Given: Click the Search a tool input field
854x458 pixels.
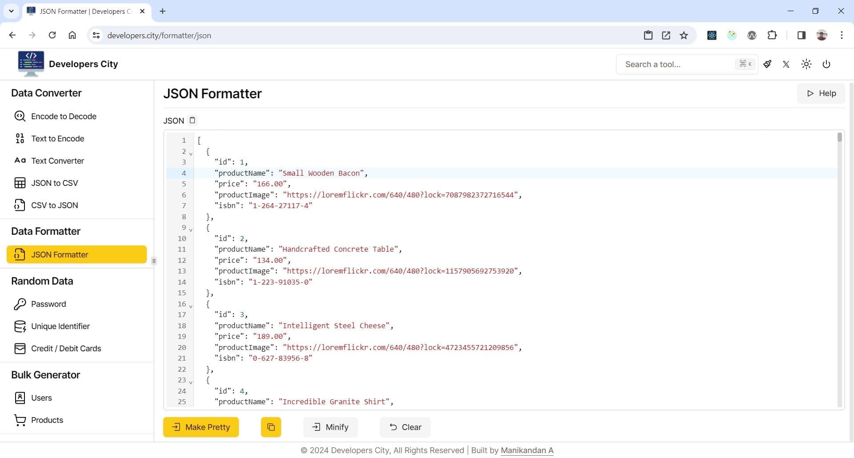Looking at the screenshot, I should (676, 64).
